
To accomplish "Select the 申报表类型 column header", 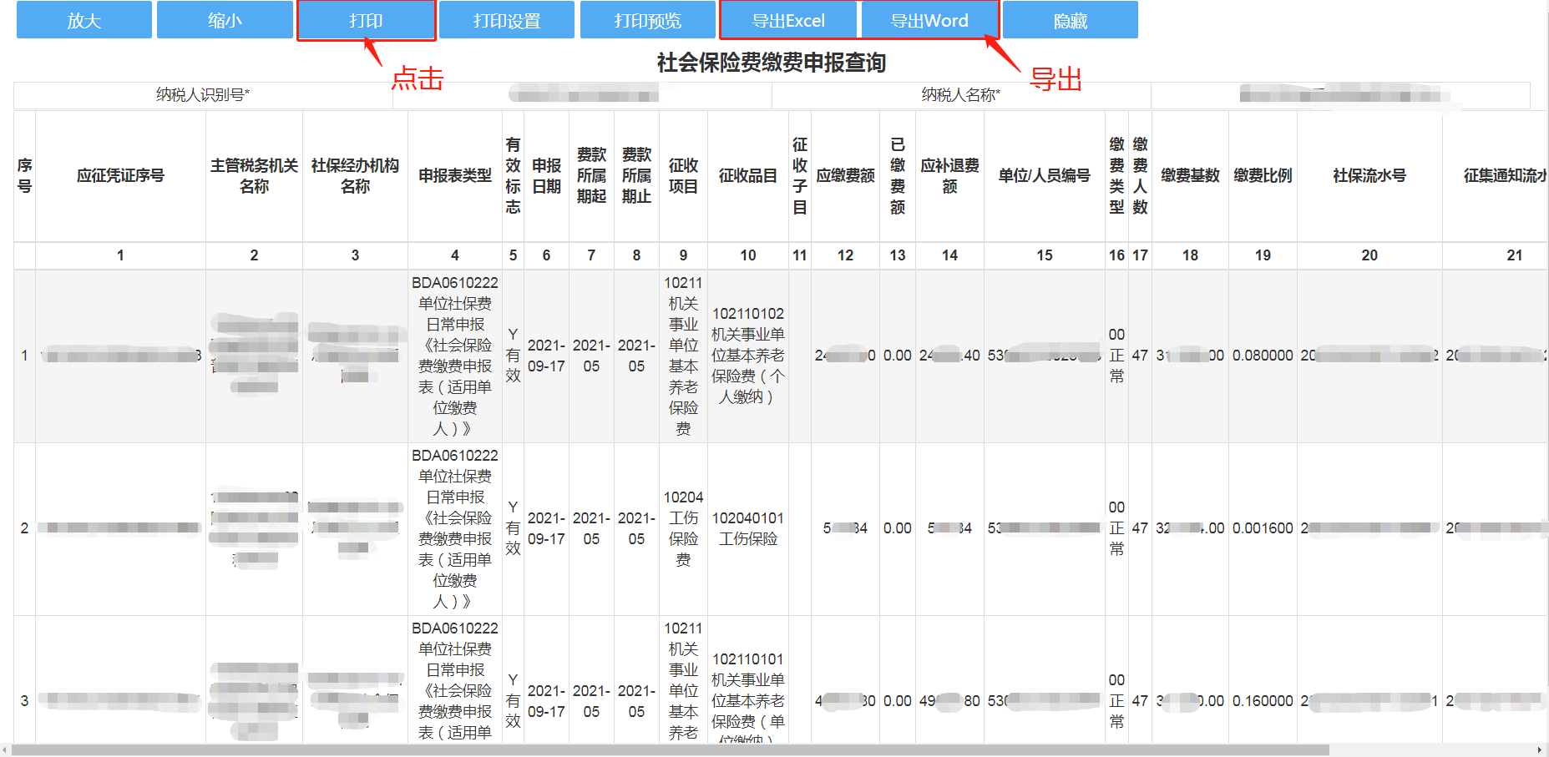I will (455, 176).
